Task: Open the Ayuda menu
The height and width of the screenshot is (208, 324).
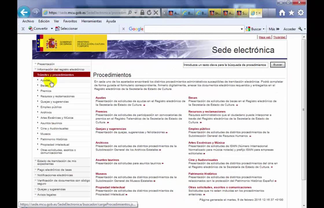Action: pos(111,21)
